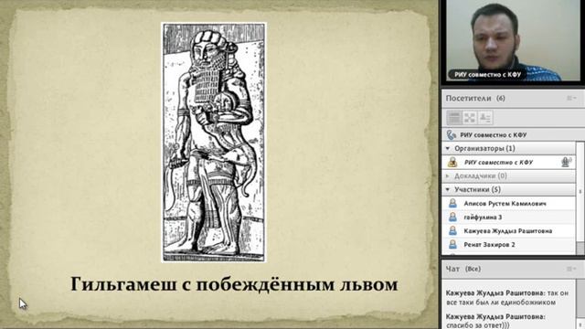
Task: Click the chat message 'так он все таки был ли единобожником'
Action: tap(507, 298)
